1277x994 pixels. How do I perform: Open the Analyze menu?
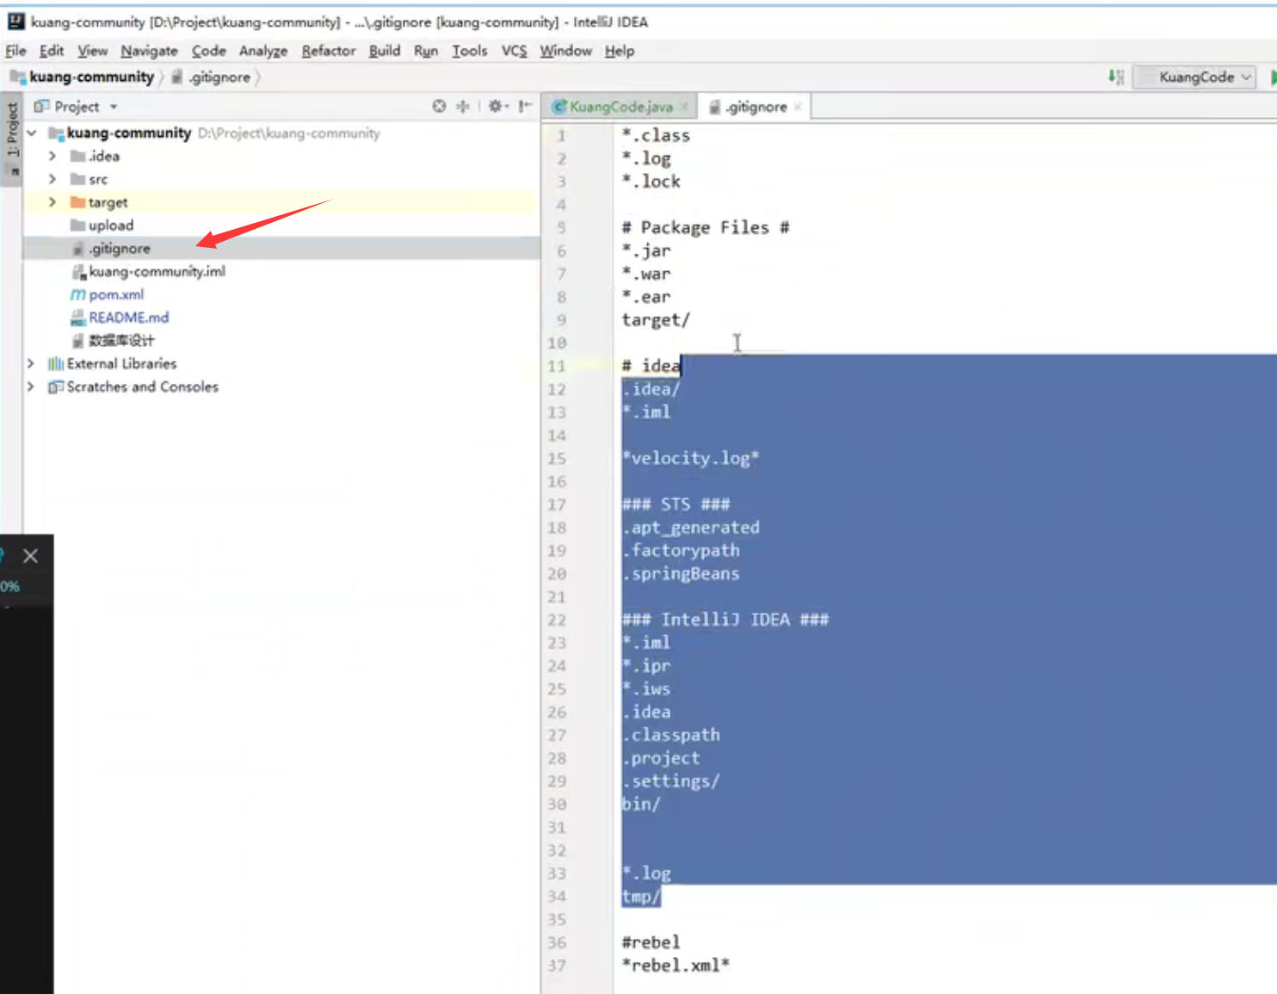(263, 51)
